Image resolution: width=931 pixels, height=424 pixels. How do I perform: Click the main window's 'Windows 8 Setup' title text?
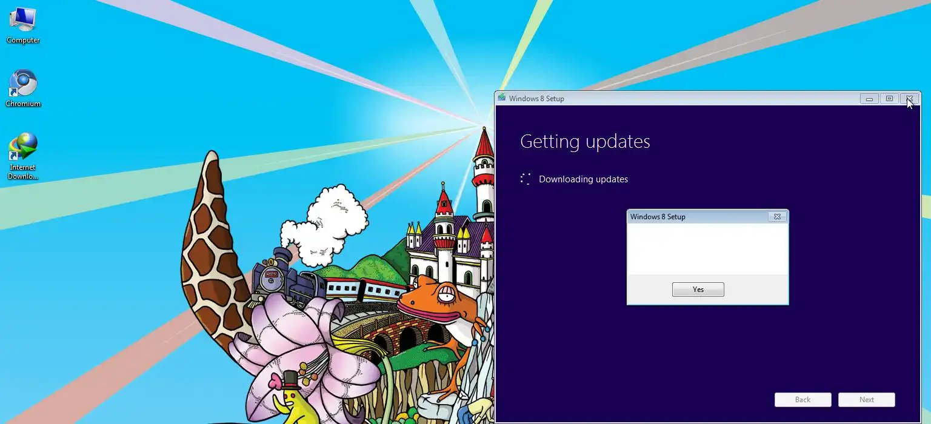click(x=536, y=99)
